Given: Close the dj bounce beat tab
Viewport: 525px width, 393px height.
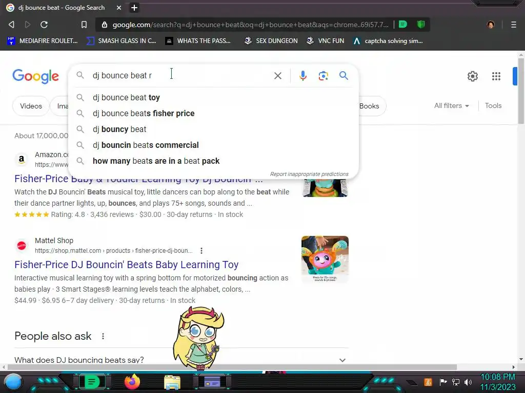Looking at the screenshot, I should click(119, 8).
